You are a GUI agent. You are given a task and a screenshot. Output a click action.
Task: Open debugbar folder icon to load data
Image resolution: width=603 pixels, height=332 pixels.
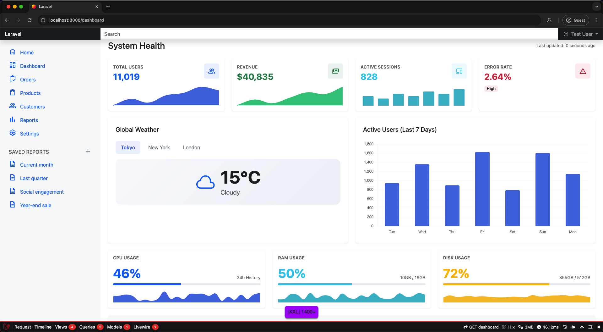pos(573,327)
